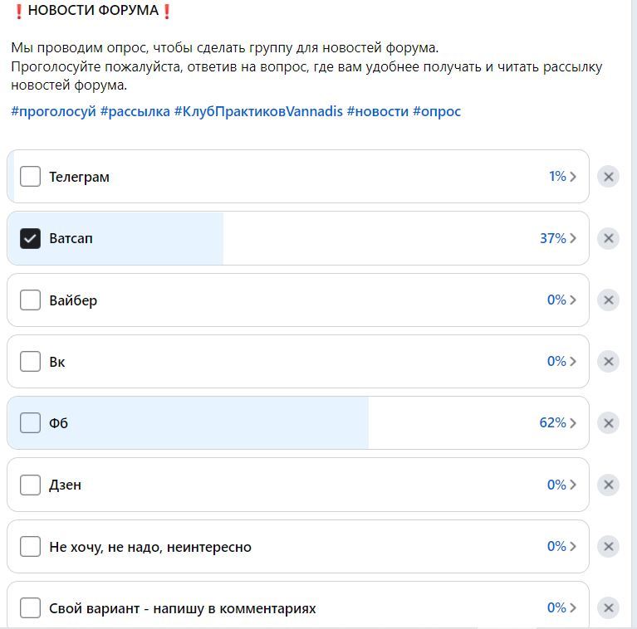Image resolution: width=637 pixels, height=629 pixels.
Task: Delete the Вайбер option with X icon
Action: (608, 300)
